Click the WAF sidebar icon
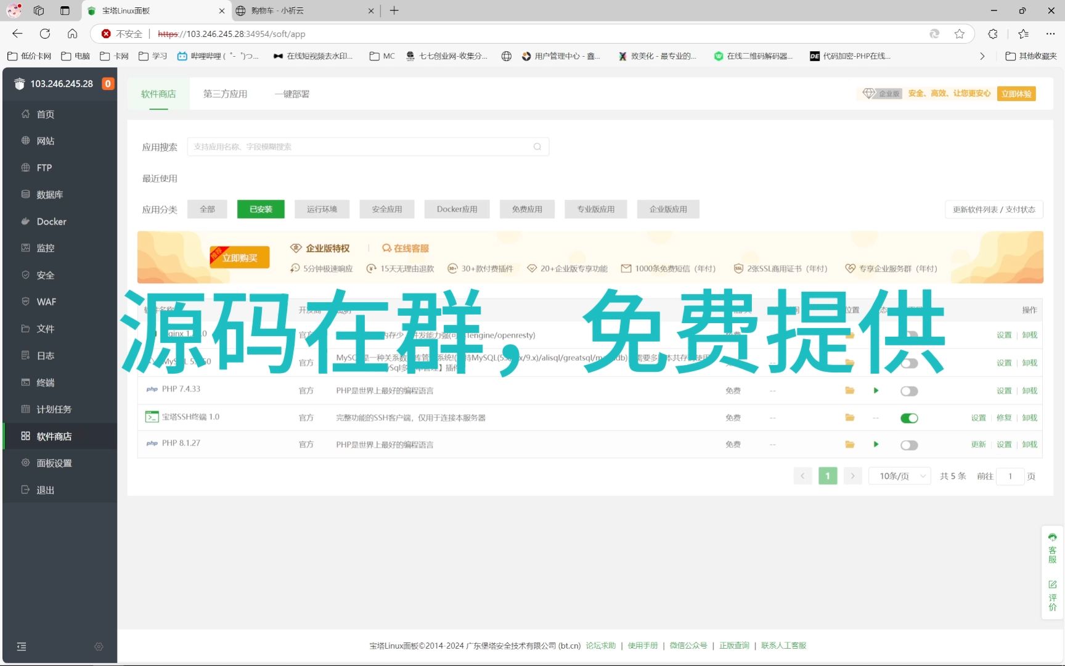 pos(46,302)
